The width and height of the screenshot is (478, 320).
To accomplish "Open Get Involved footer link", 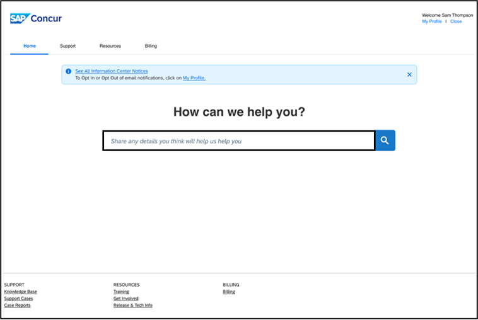I will (x=126, y=299).
